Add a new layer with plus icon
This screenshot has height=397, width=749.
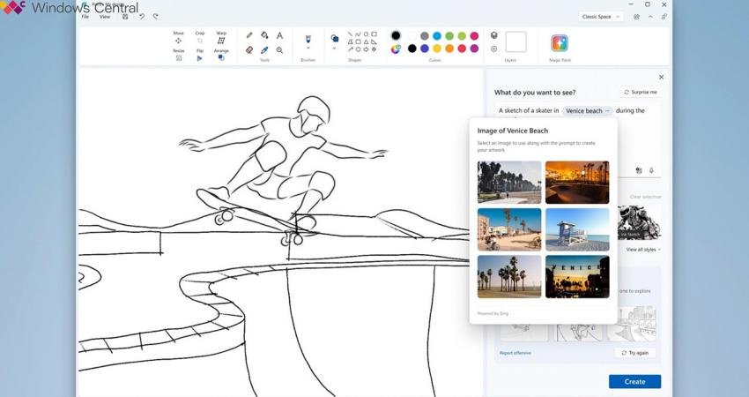click(494, 49)
